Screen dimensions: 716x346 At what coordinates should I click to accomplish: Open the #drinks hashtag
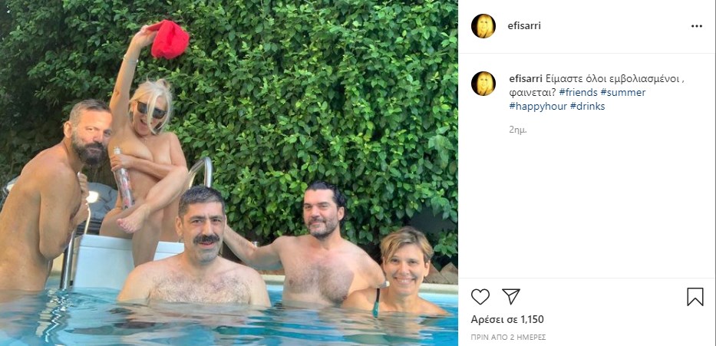[587, 107]
